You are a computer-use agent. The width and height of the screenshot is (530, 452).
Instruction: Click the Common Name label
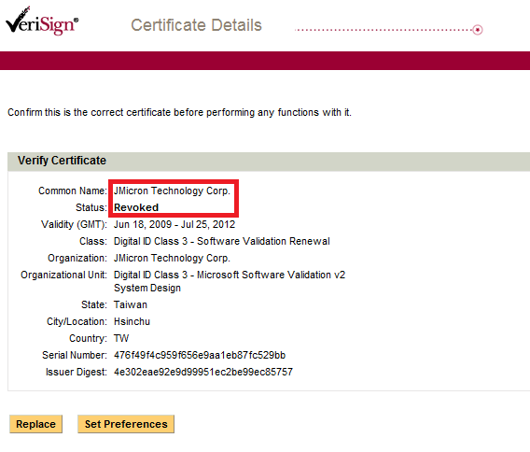tap(73, 191)
